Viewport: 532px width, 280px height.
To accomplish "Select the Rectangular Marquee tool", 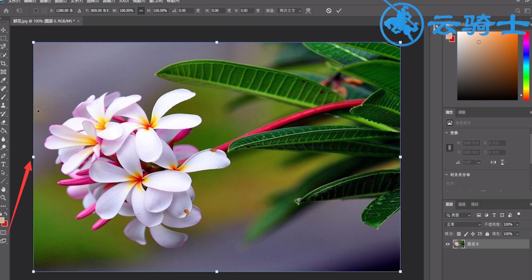I will tap(3, 38).
